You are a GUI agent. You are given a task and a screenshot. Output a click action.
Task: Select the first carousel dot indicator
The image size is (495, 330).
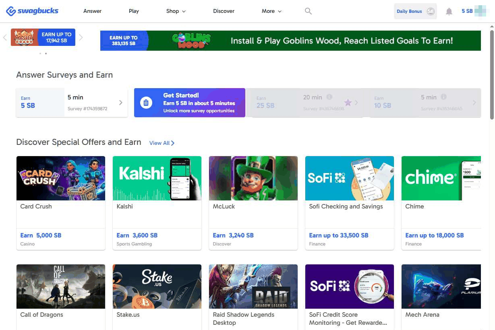tap(40, 53)
